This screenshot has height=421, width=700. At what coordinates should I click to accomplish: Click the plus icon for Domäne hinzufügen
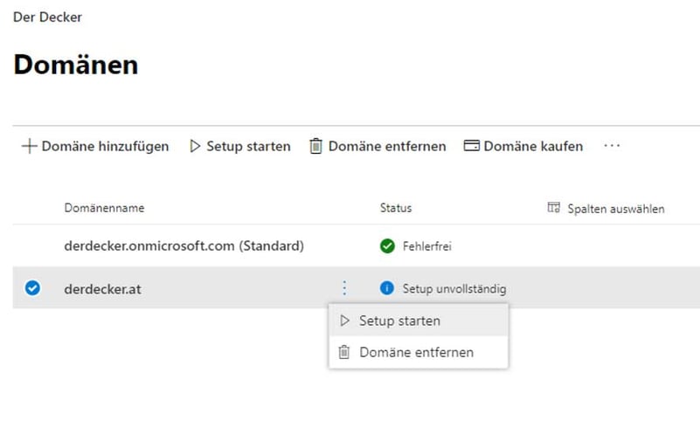coord(29,146)
